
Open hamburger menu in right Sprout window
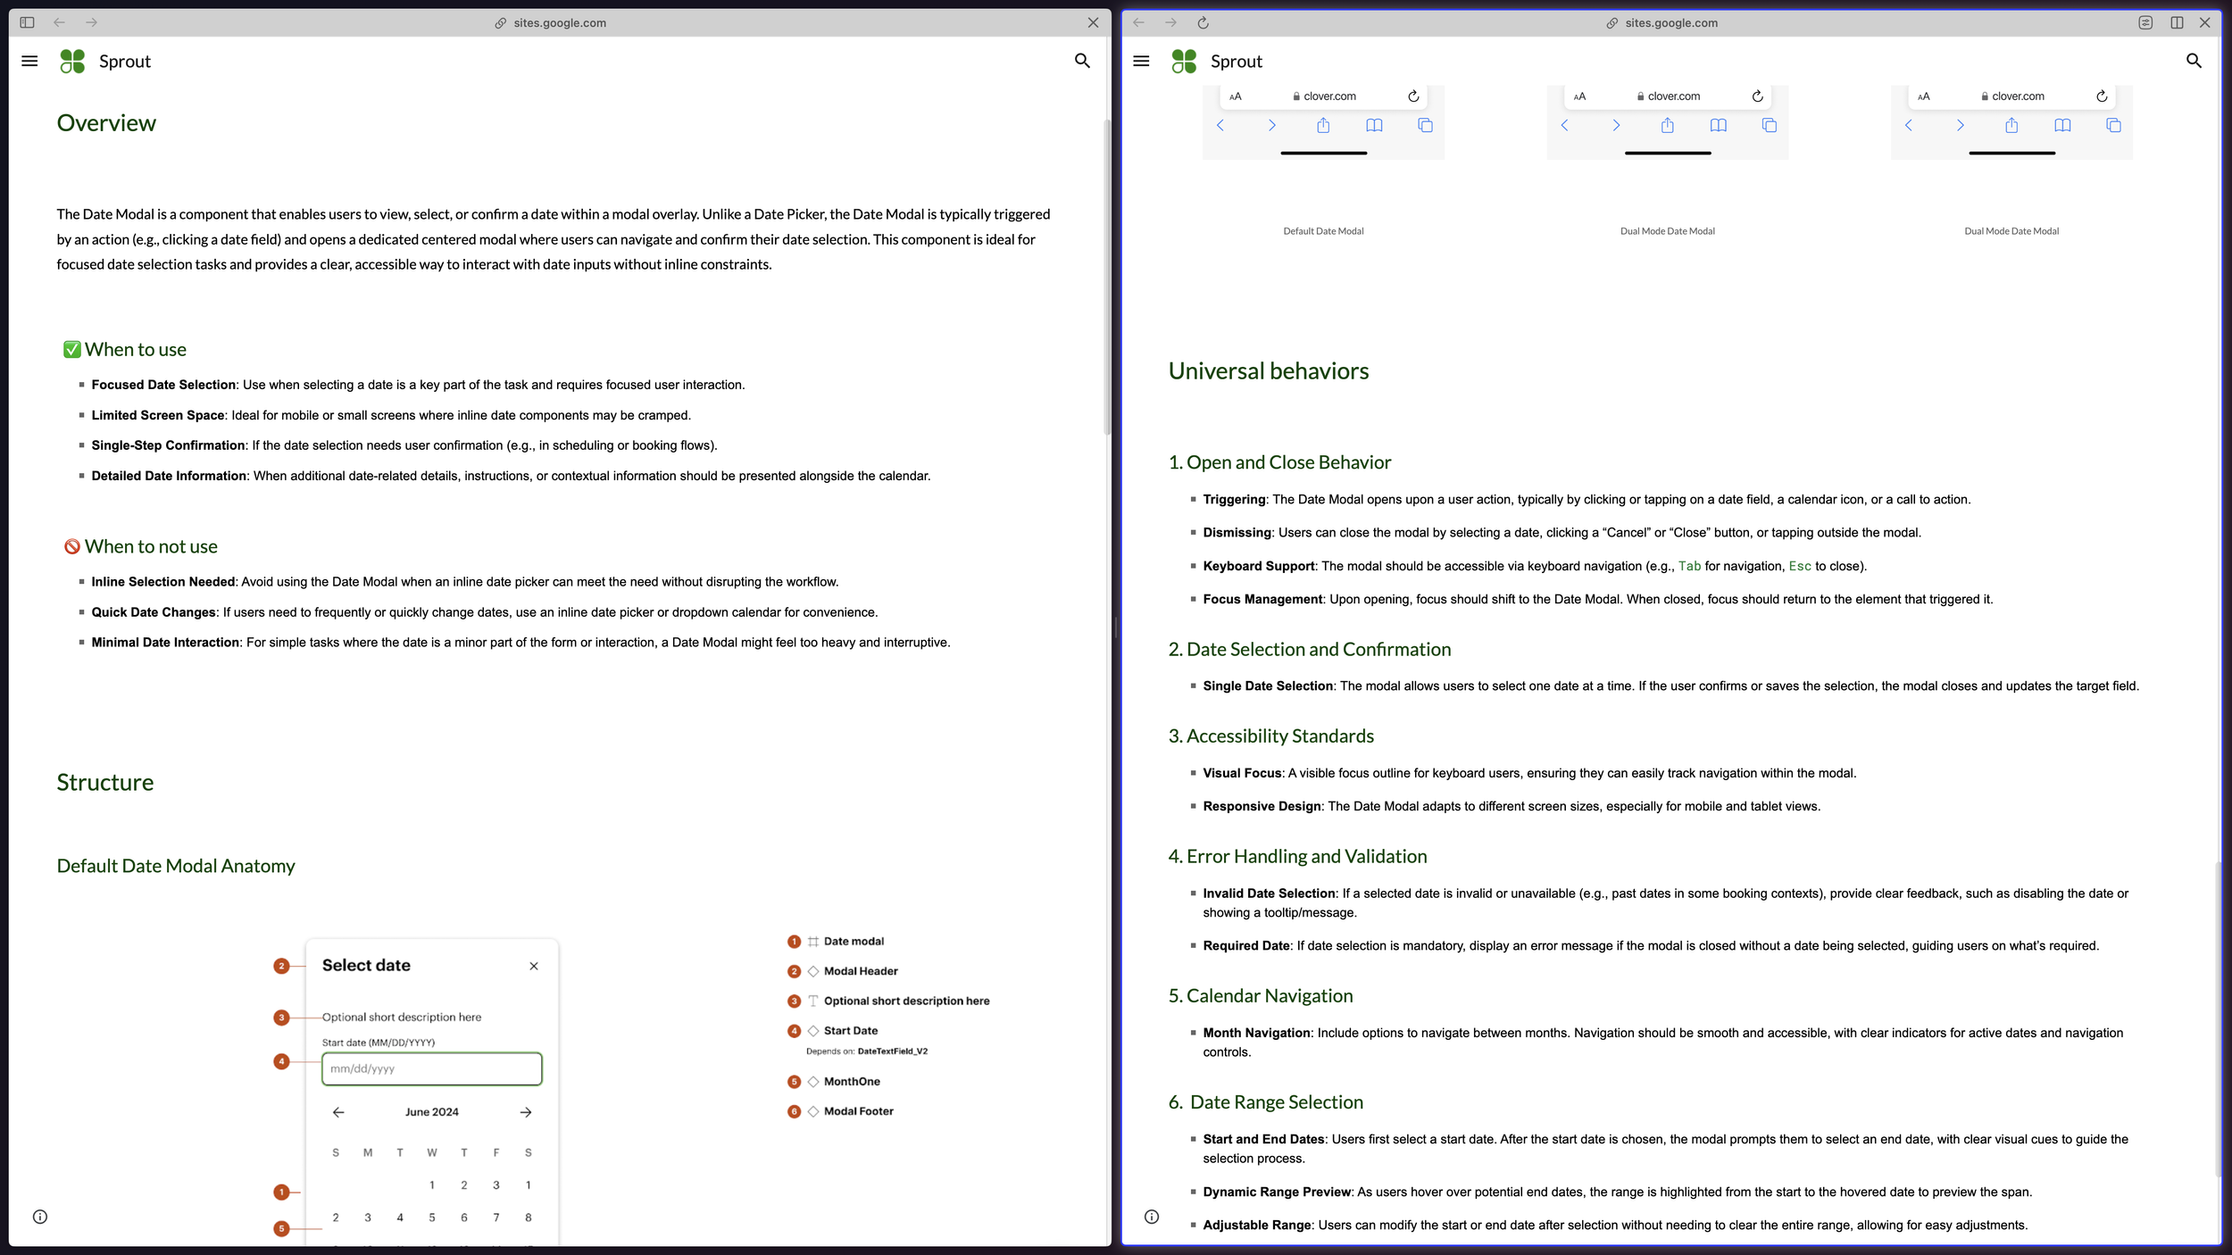tap(1141, 62)
